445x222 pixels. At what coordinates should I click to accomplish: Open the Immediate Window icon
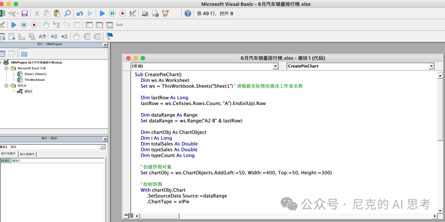tap(99, 25)
